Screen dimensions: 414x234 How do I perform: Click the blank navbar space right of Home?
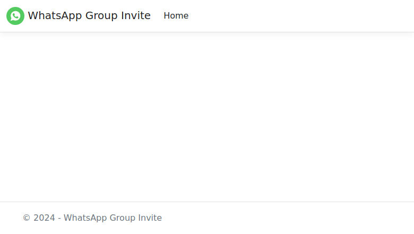pos(301,16)
